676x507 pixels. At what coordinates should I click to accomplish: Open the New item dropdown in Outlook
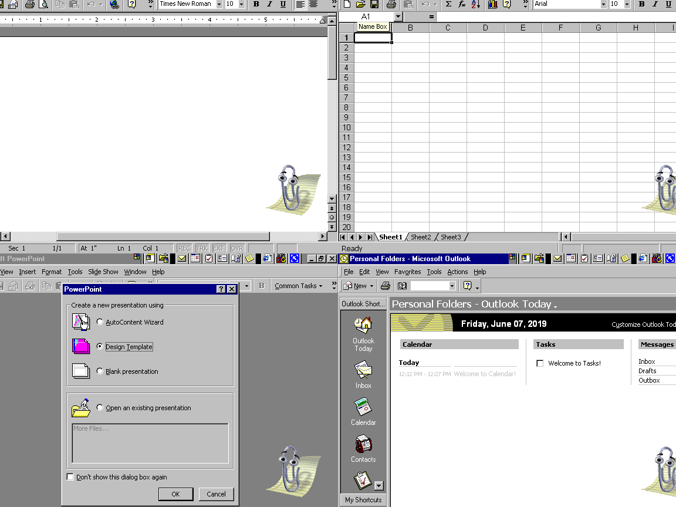371,286
